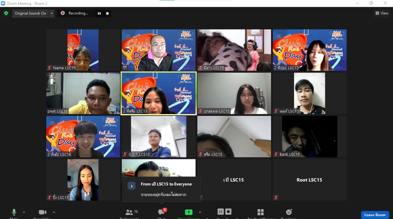
Task: Click muted mic icon on Root LSC15 tile
Action: (x=276, y=197)
